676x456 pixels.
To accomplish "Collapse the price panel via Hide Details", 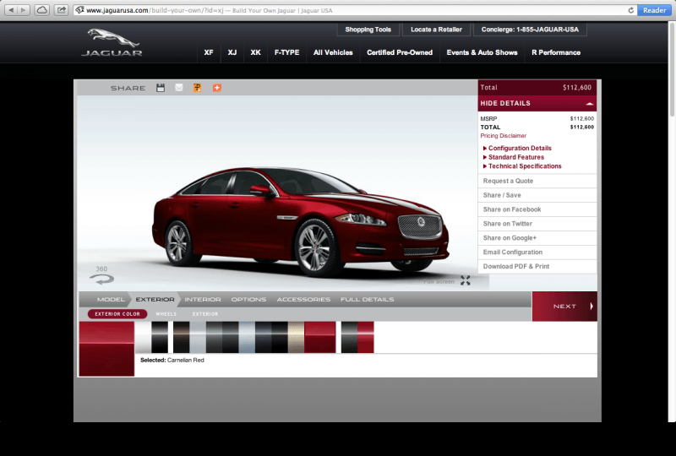I will click(537, 103).
